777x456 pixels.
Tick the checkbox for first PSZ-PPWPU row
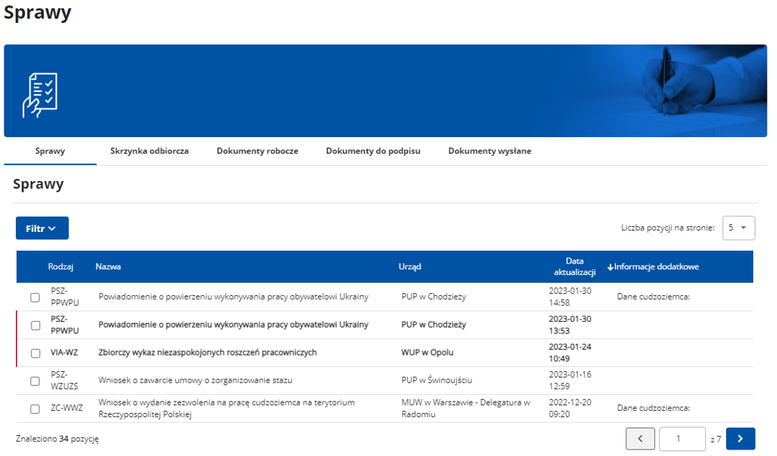(35, 297)
